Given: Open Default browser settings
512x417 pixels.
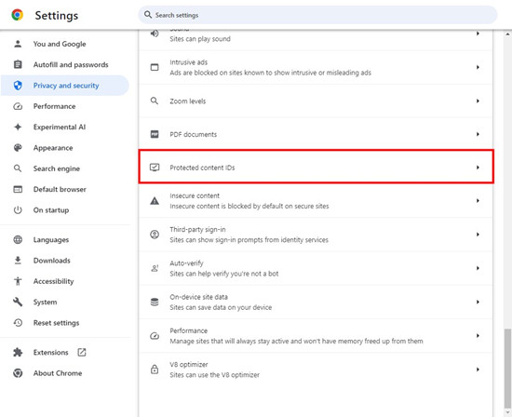Looking at the screenshot, I should tap(64, 189).
